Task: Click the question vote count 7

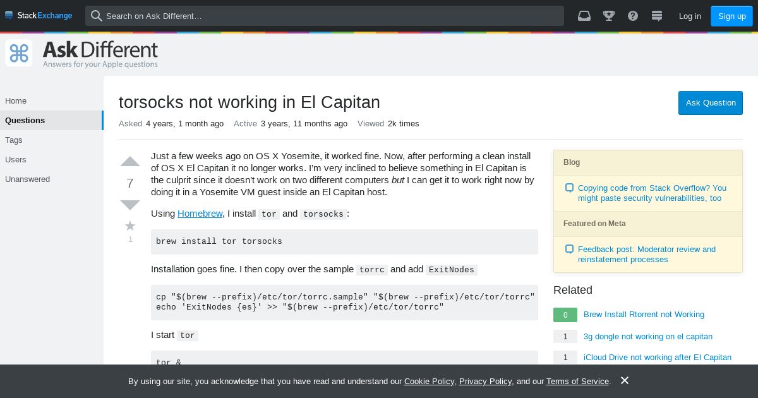Action: tap(130, 183)
